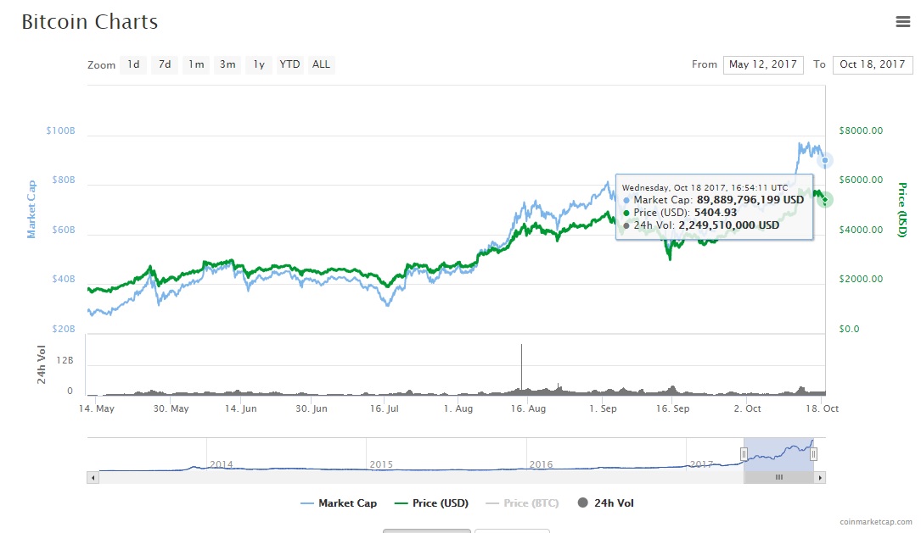
Task: Click the 2015 label in navigator
Action: [x=381, y=464]
